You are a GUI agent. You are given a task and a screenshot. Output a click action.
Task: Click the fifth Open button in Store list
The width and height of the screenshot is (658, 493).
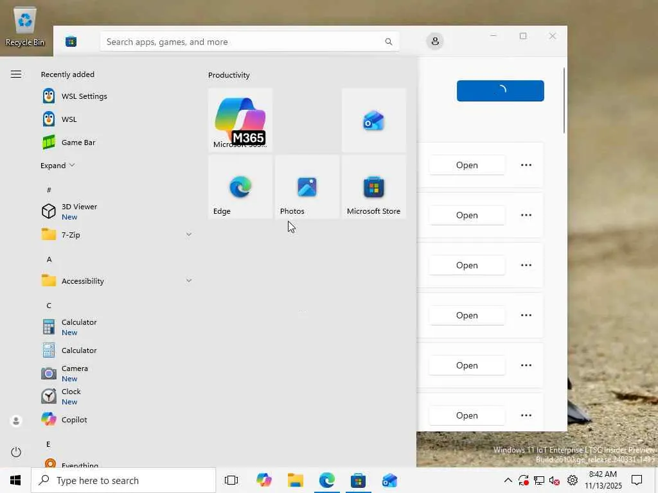coord(467,365)
